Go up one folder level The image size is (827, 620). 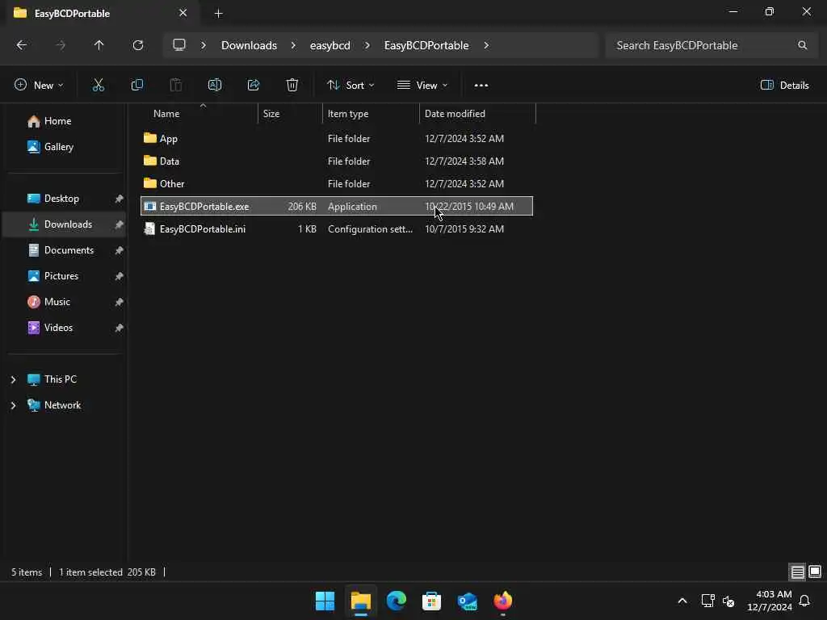pyautogui.click(x=99, y=45)
